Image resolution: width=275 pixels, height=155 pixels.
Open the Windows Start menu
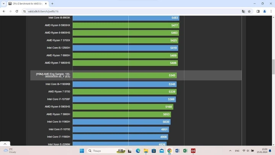(82, 151)
